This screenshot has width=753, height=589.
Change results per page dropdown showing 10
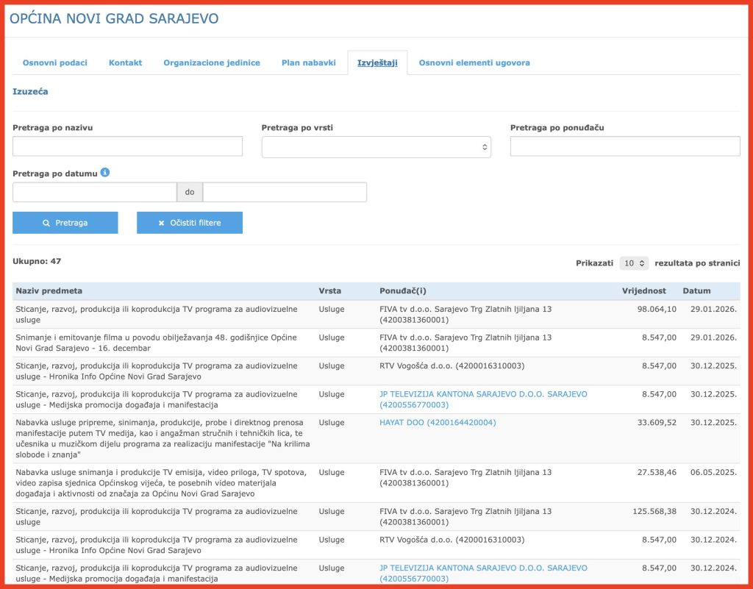point(633,263)
